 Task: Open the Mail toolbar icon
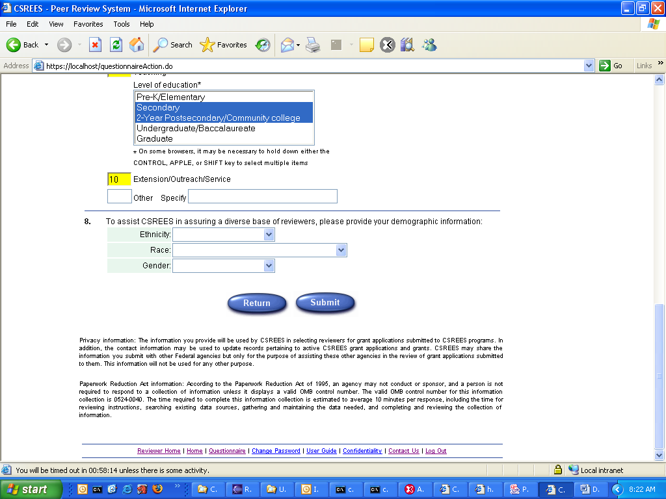(x=287, y=45)
